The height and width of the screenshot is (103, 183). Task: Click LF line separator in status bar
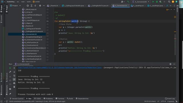point(158,101)
